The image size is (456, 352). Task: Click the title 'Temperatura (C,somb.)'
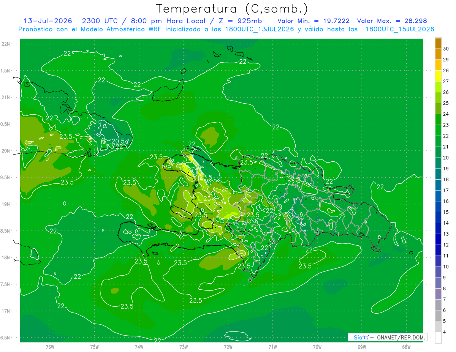[232, 9]
